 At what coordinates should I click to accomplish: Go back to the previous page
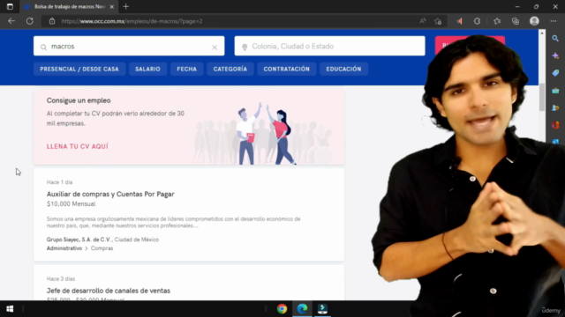pyautogui.click(x=11, y=21)
